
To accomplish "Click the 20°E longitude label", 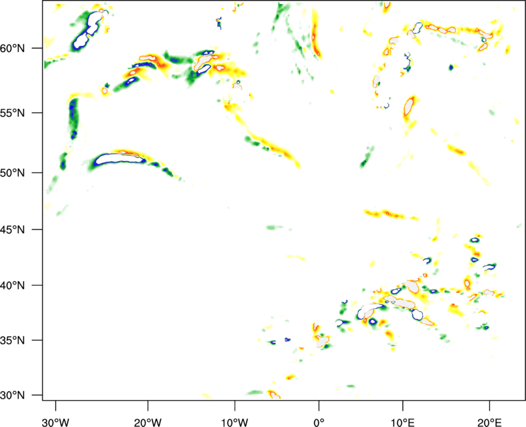I will point(489,422).
